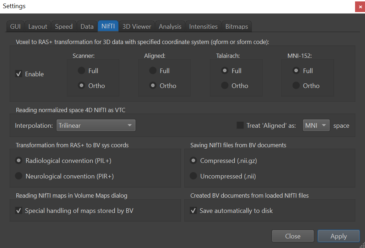Open the Layout settings tab
Image resolution: width=365 pixels, height=248 pixels.
tap(37, 26)
